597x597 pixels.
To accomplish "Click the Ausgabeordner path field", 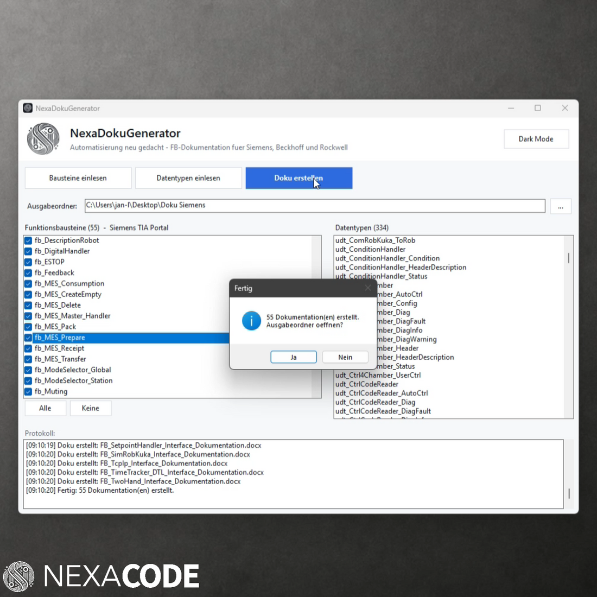I will click(315, 206).
